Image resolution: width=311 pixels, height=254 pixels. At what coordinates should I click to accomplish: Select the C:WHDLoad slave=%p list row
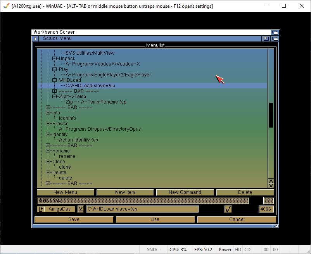[x=152, y=86]
